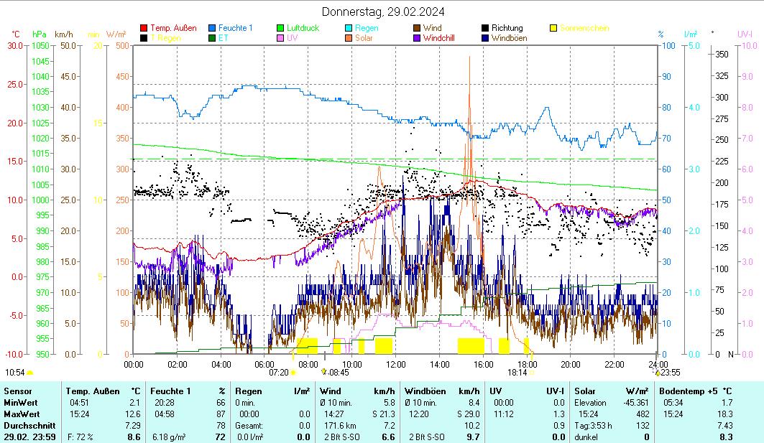
Task: Click the 12:20 max gust time
Action: click(419, 414)
